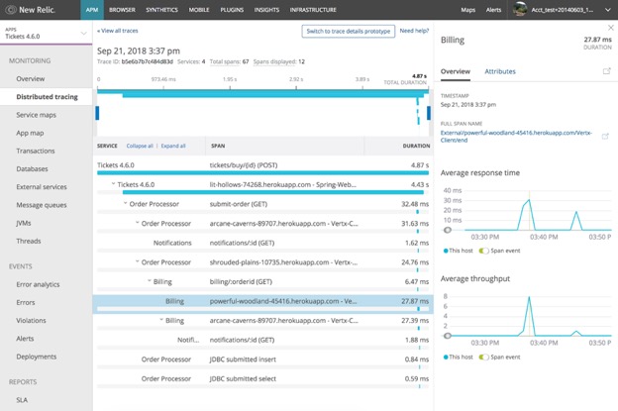
Task: Open Message queues in sidebar
Action: click(x=42, y=205)
